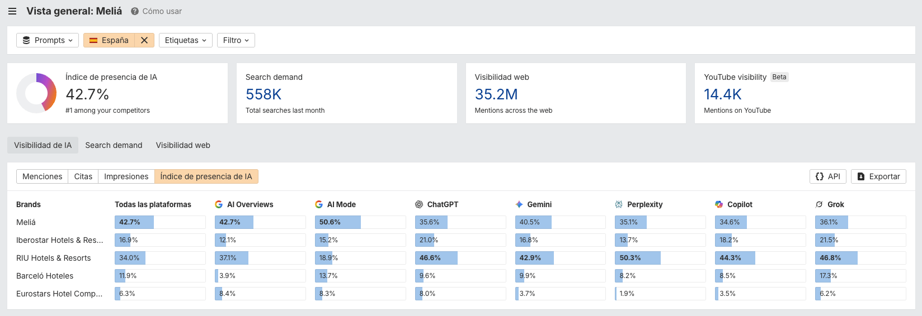This screenshot has height=316, width=922.
Task: Open the Cómo usar help link
Action: tap(162, 11)
